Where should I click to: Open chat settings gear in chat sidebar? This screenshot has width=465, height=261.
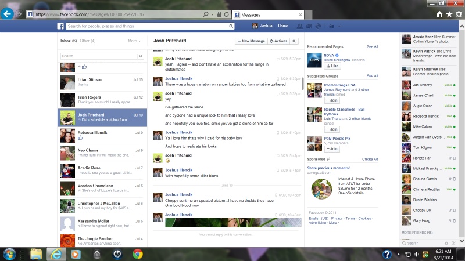point(446,243)
